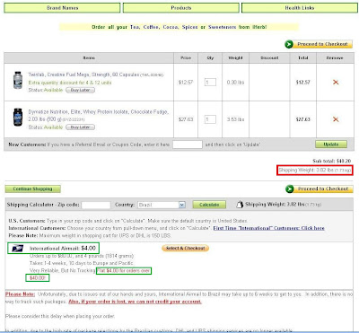Click 'Also, if your order is lost' warning text
359x333 pixels.
(135, 302)
